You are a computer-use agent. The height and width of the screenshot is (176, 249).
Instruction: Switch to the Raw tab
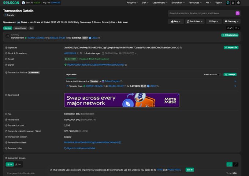[31, 28]
